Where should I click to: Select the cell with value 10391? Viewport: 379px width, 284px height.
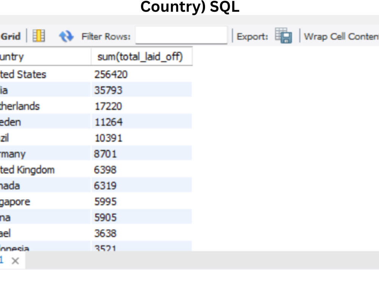point(142,138)
